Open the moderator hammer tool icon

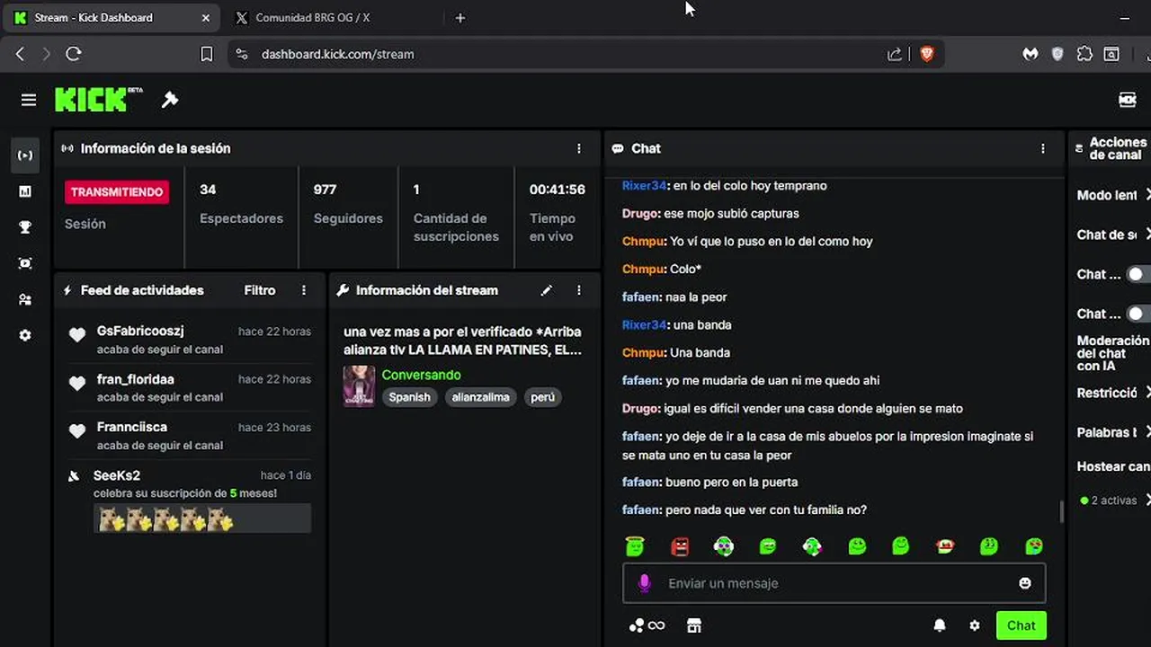170,100
